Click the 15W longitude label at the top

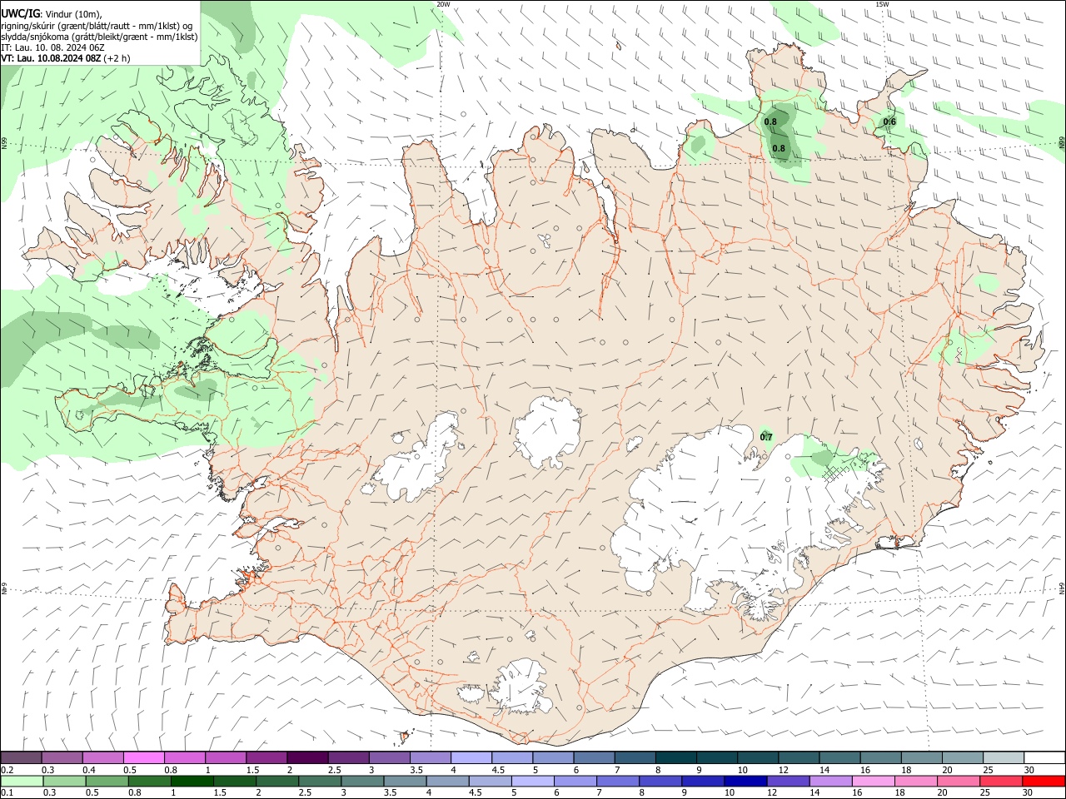coord(882,4)
